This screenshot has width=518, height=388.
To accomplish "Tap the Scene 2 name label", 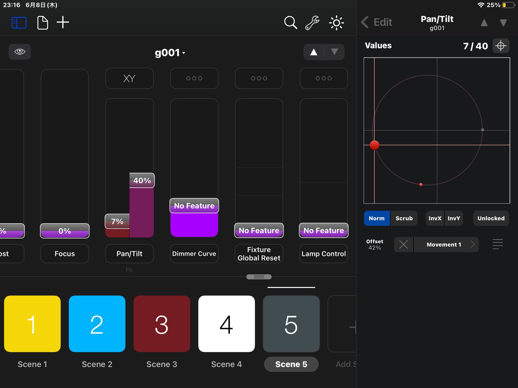I will coord(97,364).
